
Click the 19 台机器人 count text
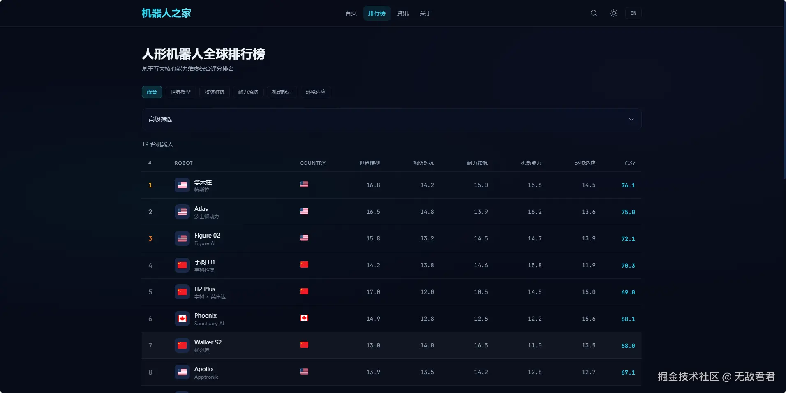157,144
